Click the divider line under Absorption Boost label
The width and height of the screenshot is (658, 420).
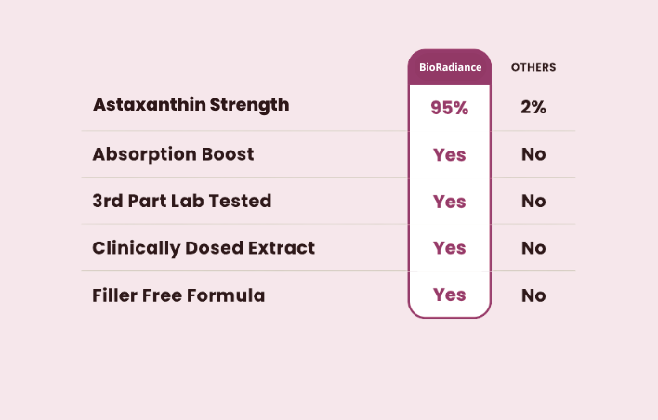coord(242,178)
